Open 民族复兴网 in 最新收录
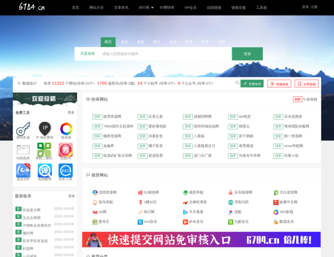The height and width of the screenshot is (257, 334). 31,210
